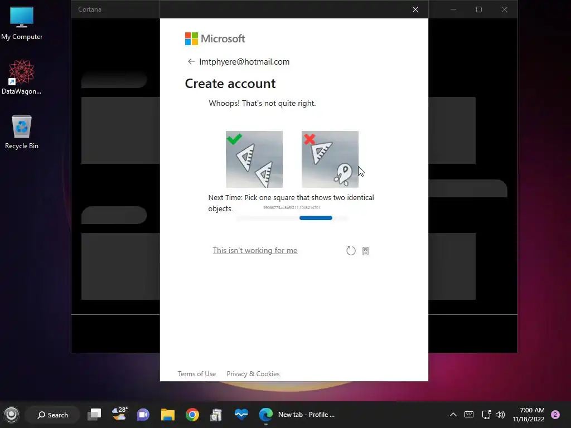This screenshot has width=571, height=428.
Task: Go back using the arrow beside the email
Action: tap(191, 61)
